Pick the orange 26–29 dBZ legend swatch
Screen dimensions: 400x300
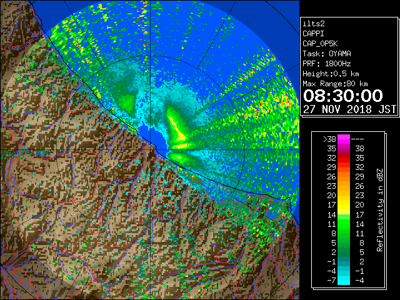click(x=344, y=177)
